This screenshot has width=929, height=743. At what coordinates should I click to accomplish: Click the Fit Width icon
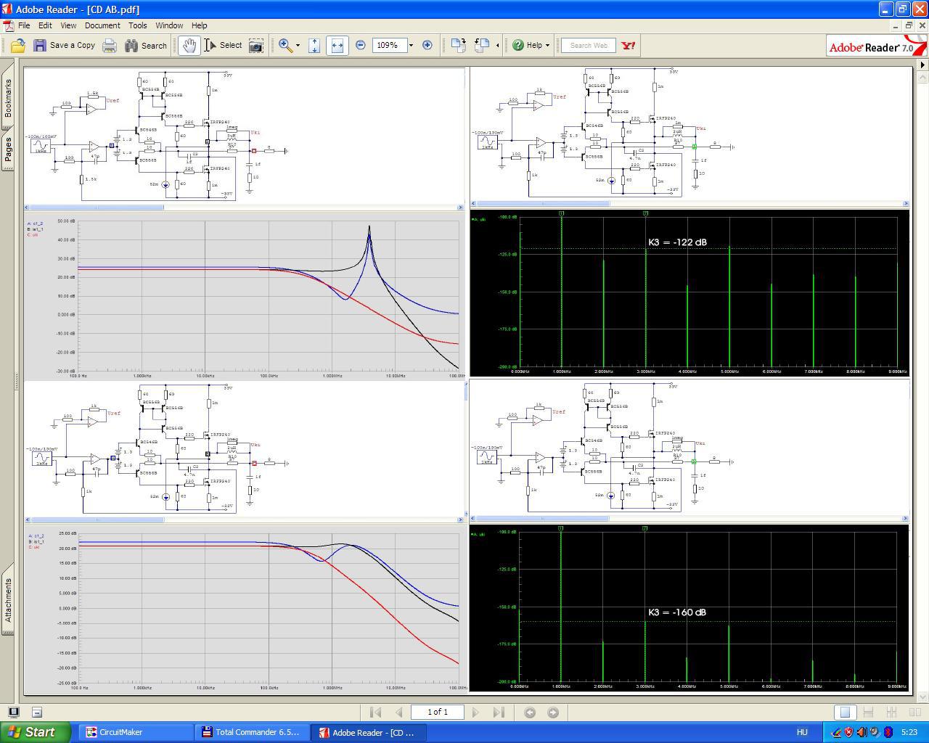(337, 45)
